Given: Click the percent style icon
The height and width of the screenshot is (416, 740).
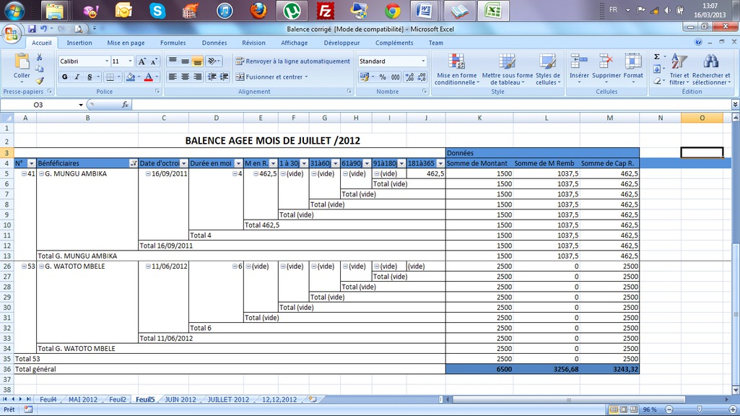Looking at the screenshot, I should click(x=383, y=77).
